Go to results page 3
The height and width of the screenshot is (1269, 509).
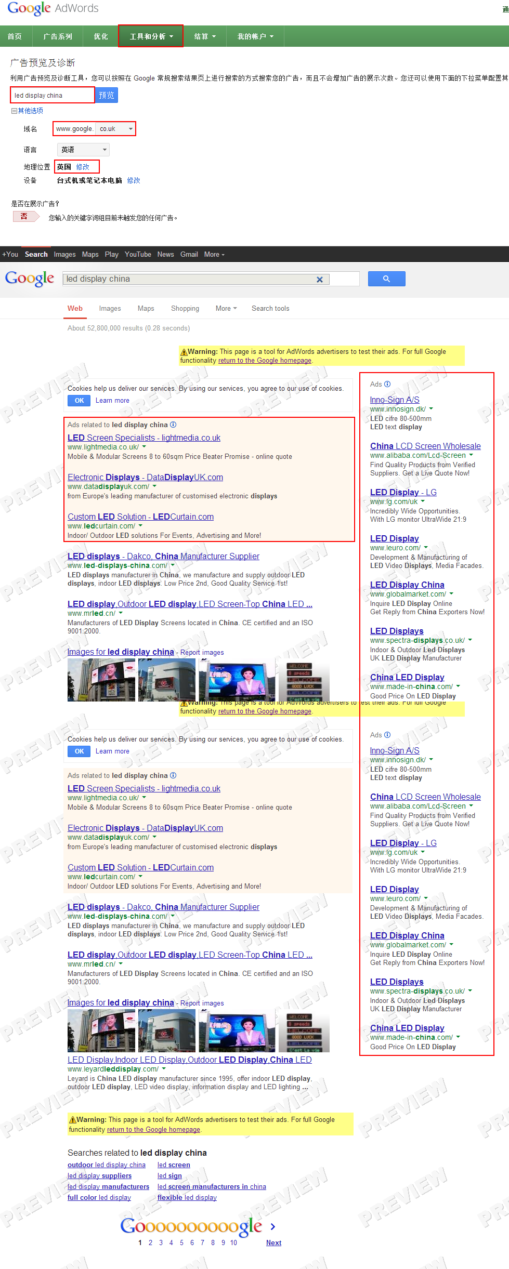coord(161,1242)
